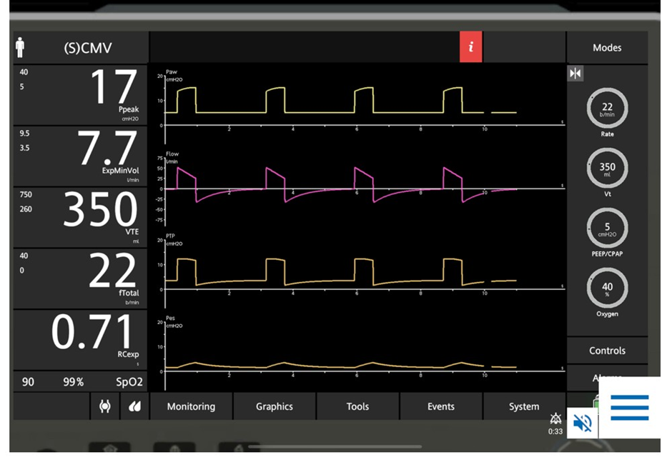Select the PEEP/CPAP dial
This screenshot has width=672, height=457.
(x=607, y=228)
